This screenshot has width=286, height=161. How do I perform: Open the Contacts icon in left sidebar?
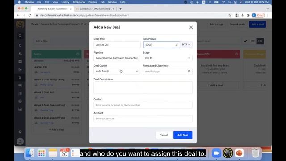(20, 54)
